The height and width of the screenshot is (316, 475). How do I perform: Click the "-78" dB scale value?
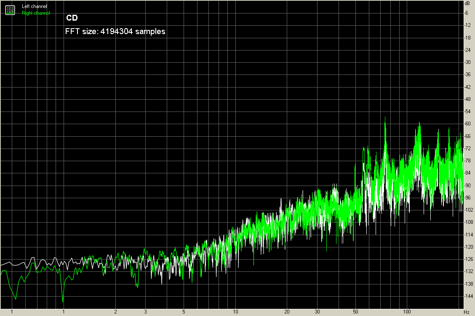467,161
